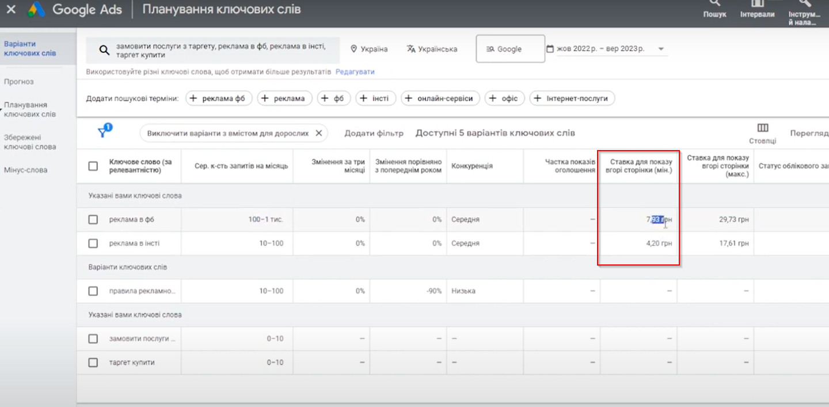The image size is (829, 407).
Task: Click the -90% year change value
Action: point(433,291)
